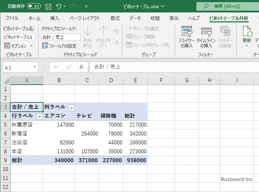Toggle the 自動保存 autosave switch
Image resolution: width=259 pixels, height=192 pixels.
(x=34, y=6)
